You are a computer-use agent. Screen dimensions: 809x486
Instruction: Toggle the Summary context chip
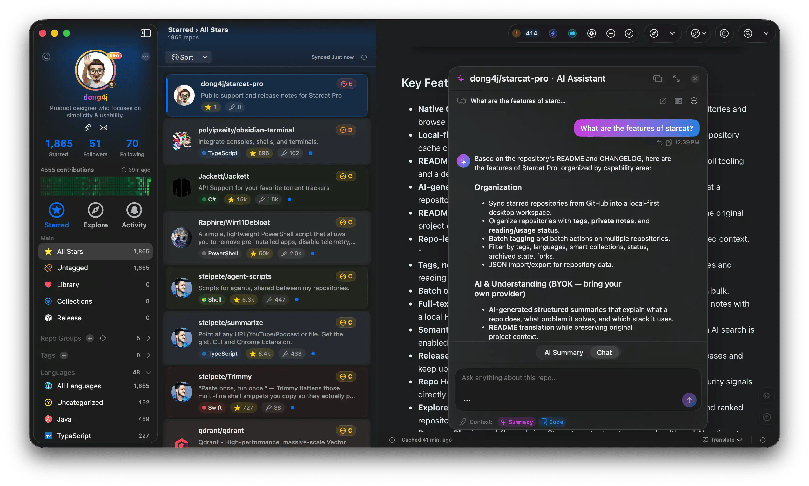[516, 422]
